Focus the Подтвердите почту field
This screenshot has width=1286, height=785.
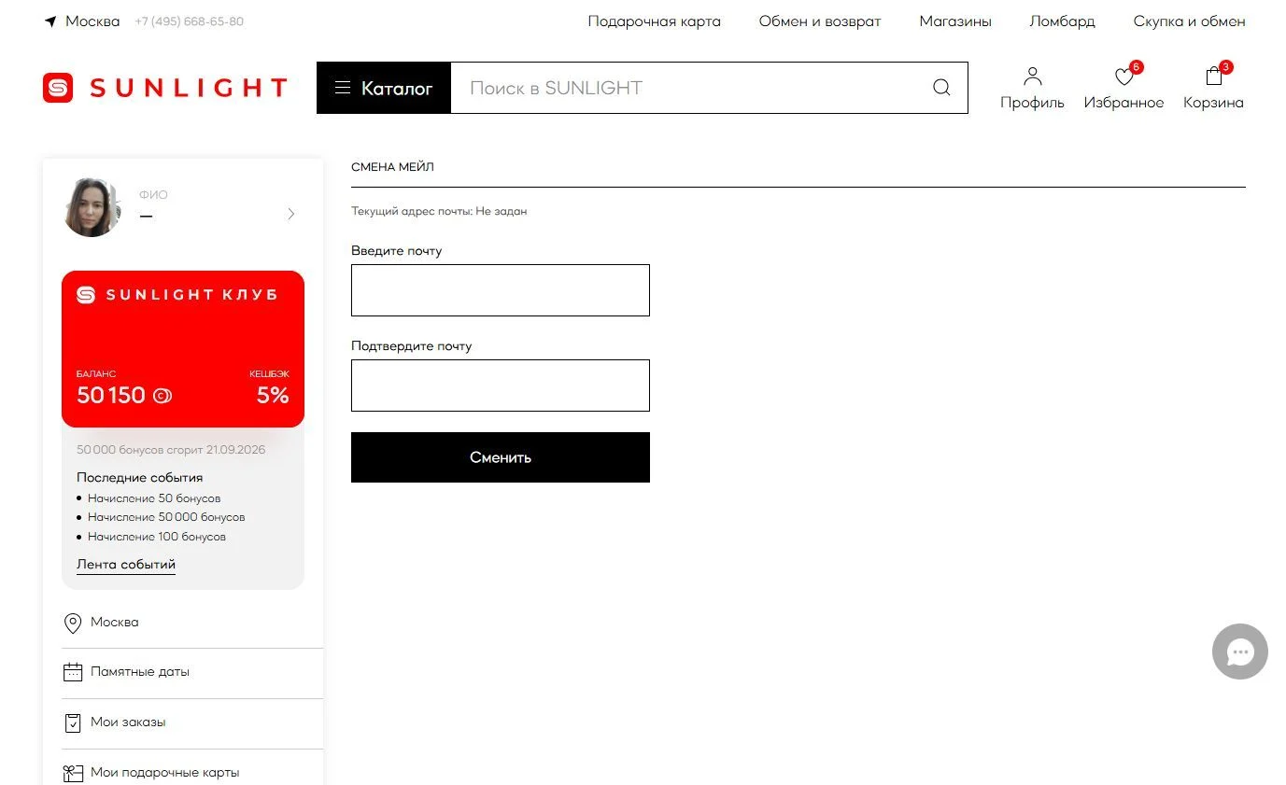tap(501, 385)
